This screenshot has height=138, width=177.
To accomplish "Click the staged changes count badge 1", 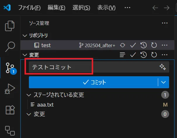I will [165, 95].
